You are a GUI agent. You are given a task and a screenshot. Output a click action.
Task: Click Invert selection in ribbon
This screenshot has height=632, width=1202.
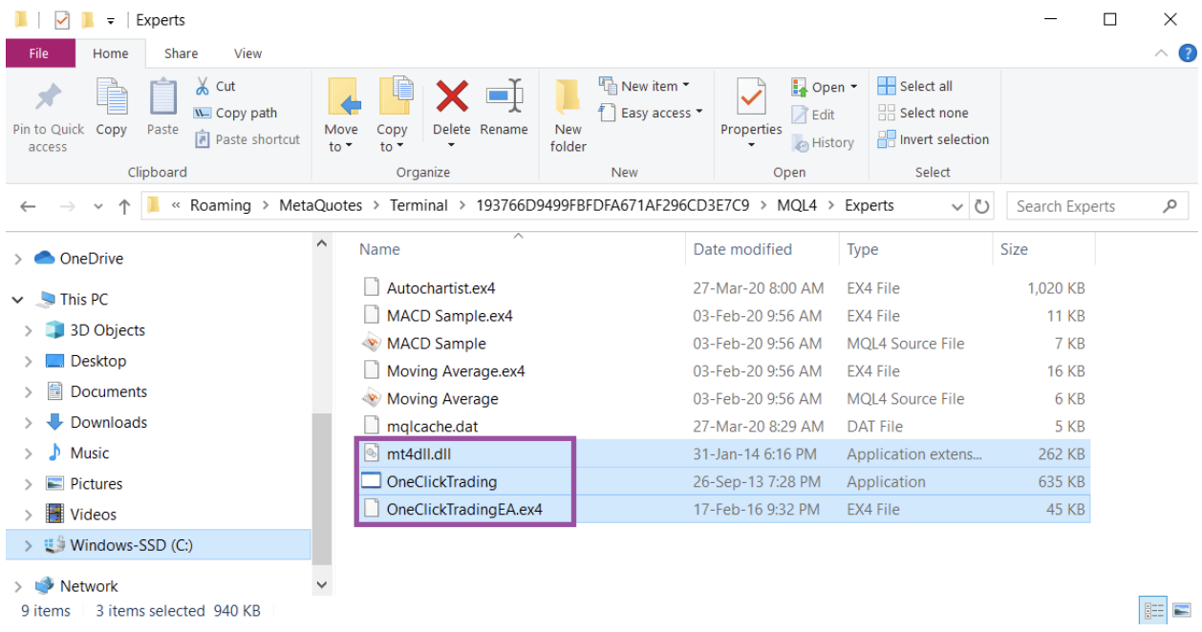pyautogui.click(x=934, y=139)
